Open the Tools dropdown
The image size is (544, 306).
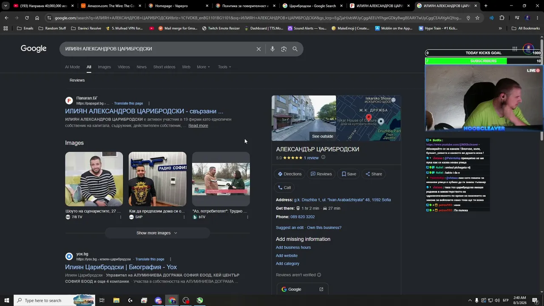click(224, 67)
